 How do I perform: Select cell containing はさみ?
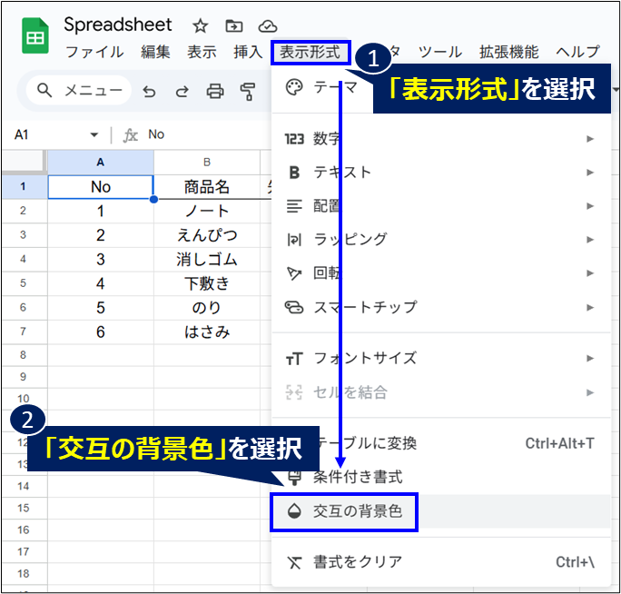(207, 332)
